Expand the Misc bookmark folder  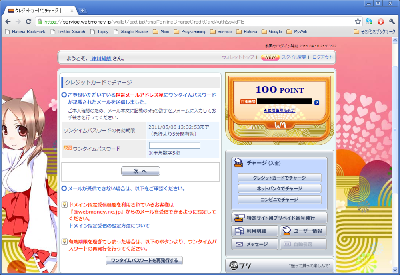click(x=161, y=32)
